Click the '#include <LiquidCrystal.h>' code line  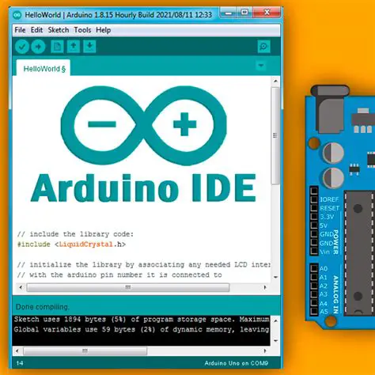[71, 244]
